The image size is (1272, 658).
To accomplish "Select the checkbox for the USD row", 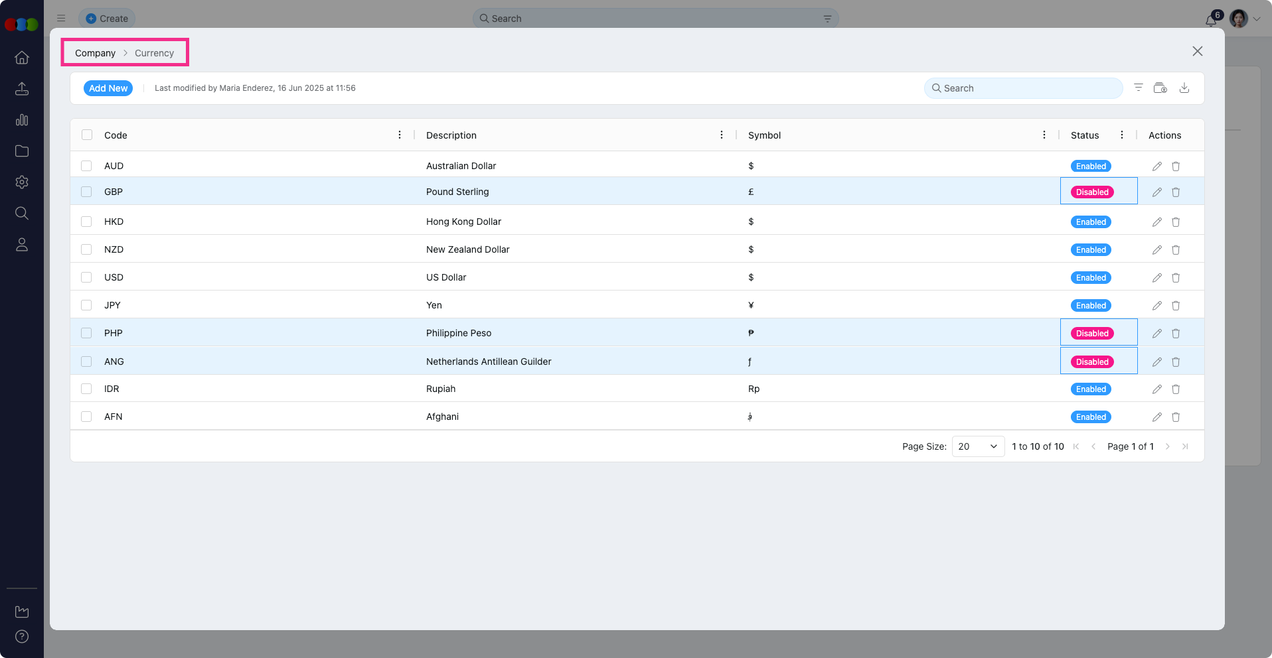I will (86, 277).
